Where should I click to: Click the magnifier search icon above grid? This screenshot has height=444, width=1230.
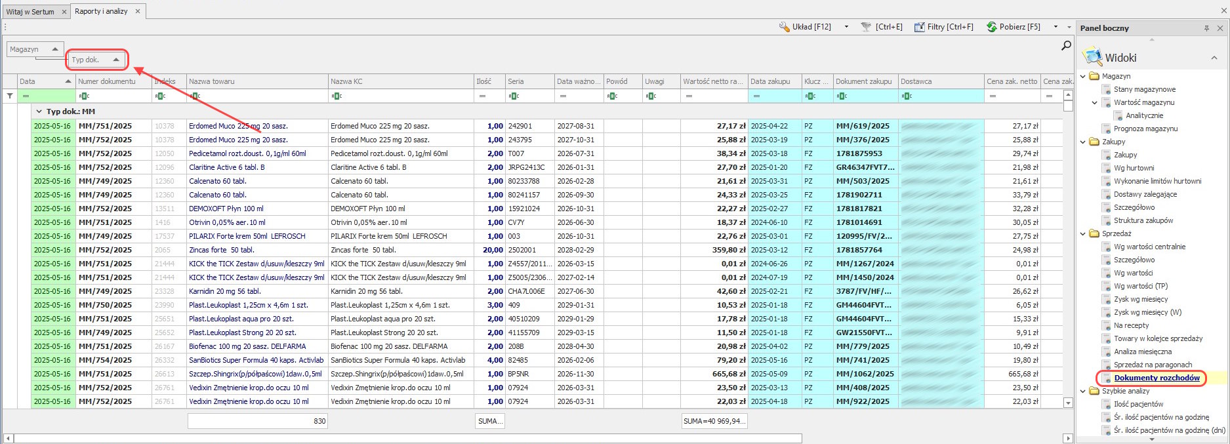click(1066, 45)
